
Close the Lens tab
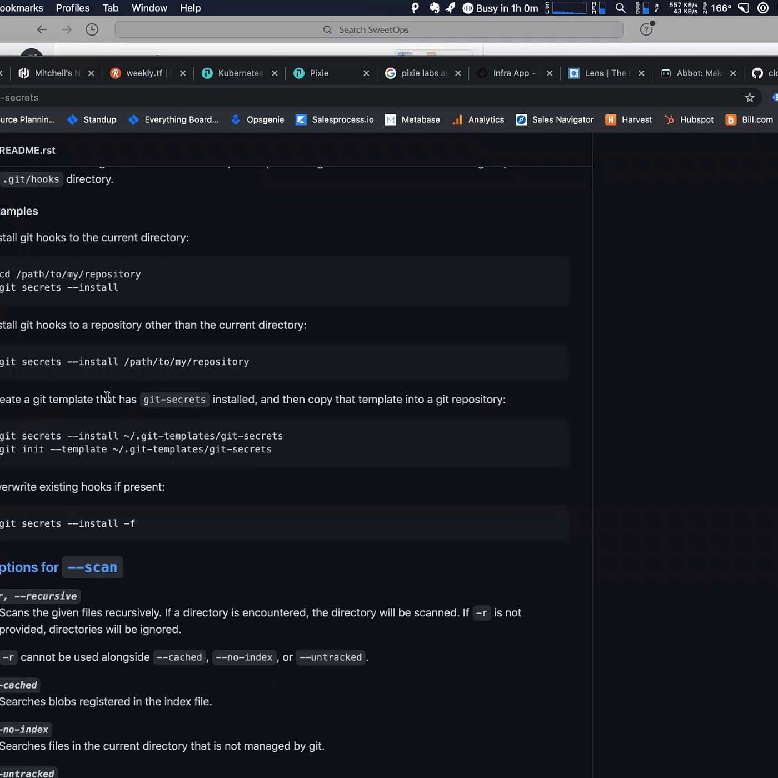point(641,73)
